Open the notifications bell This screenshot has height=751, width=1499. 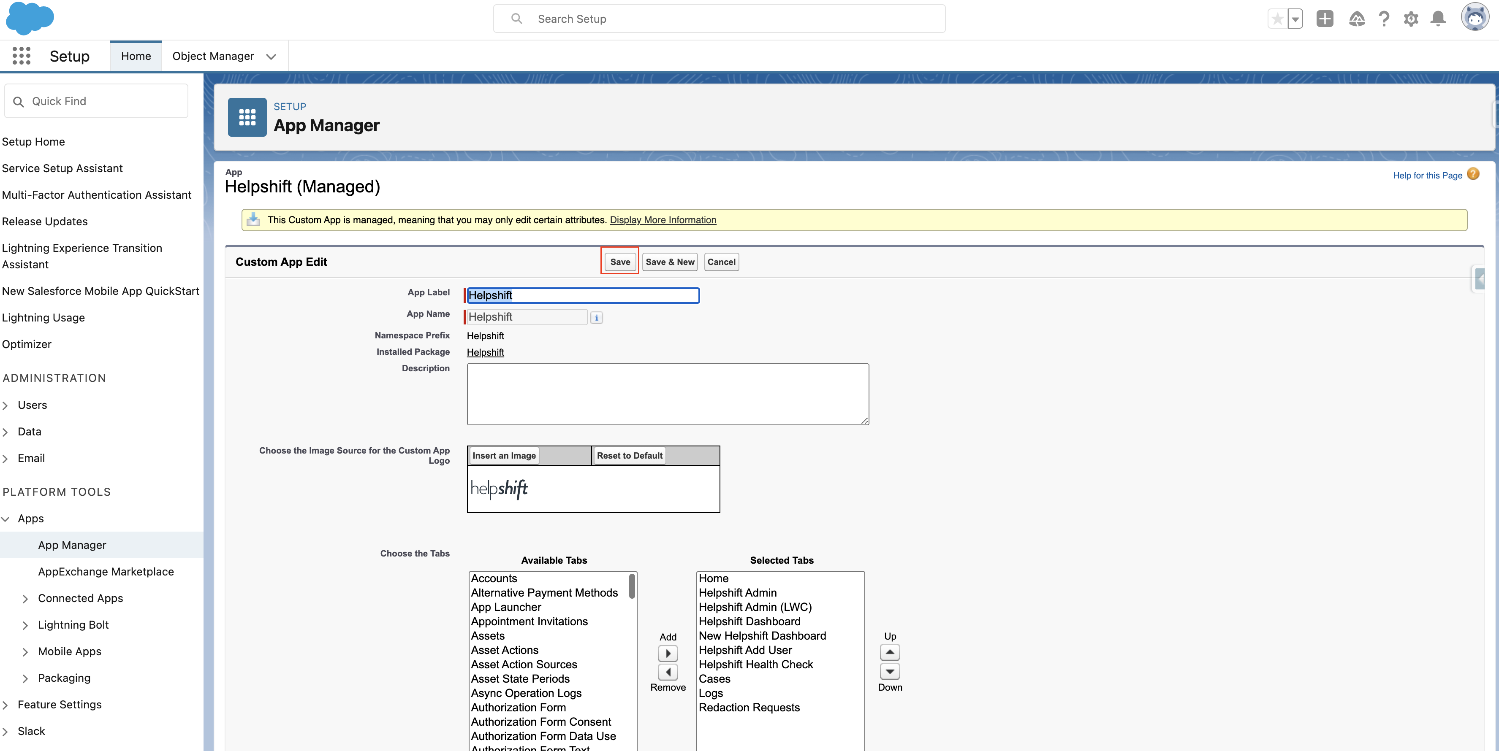tap(1438, 19)
